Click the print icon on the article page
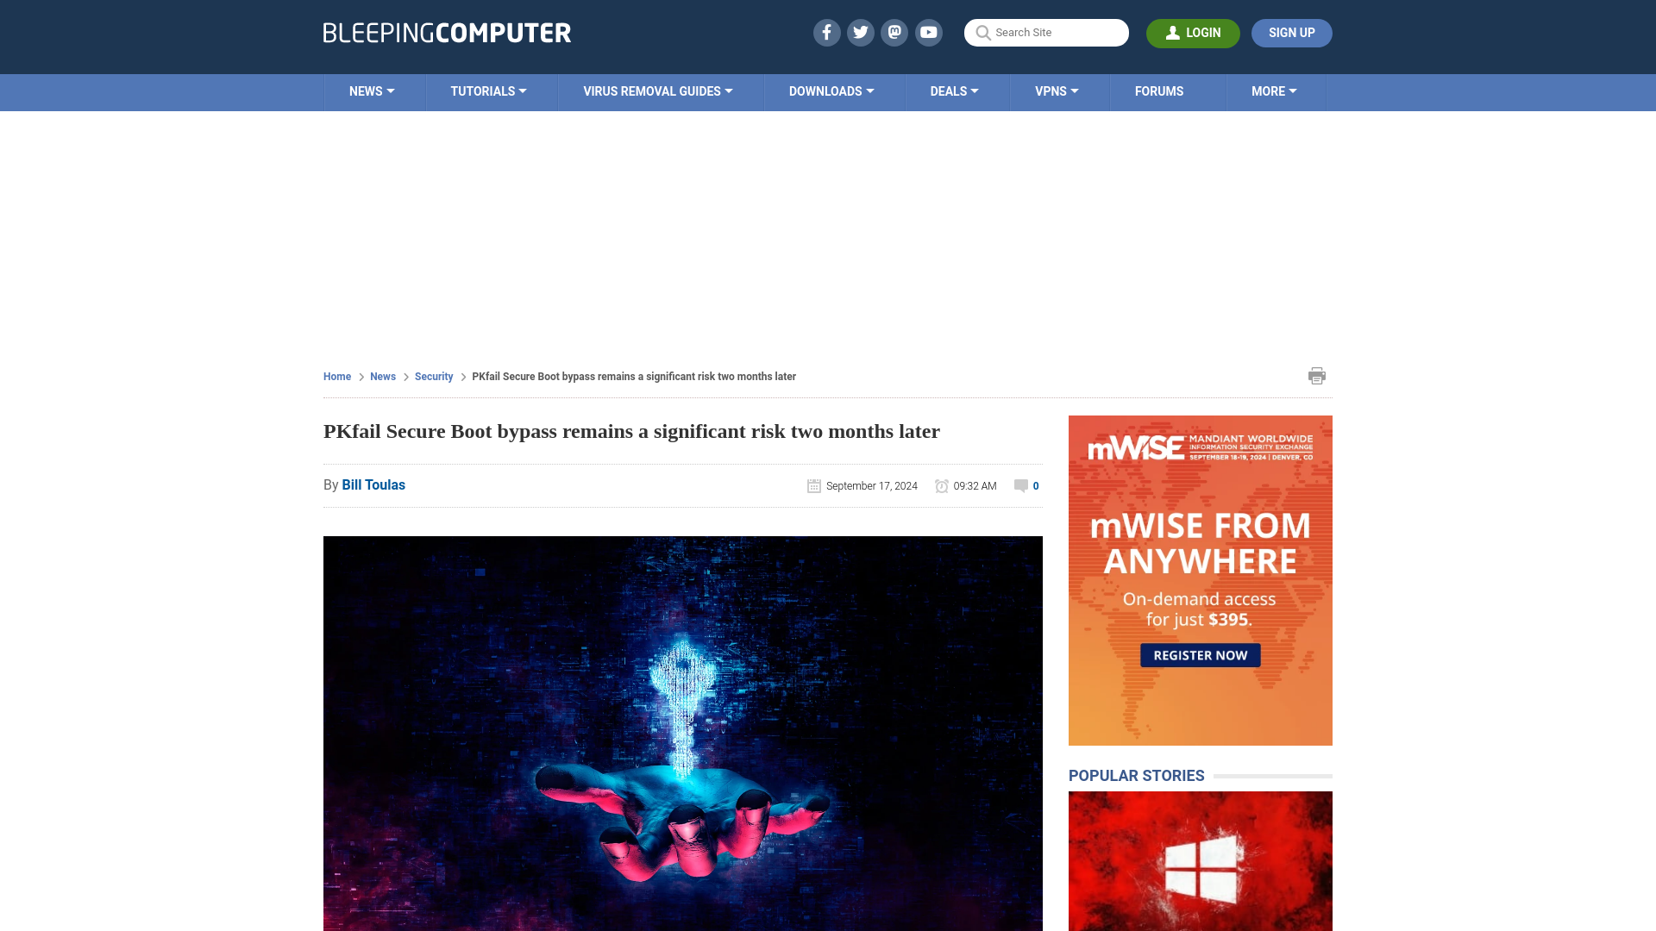The height and width of the screenshot is (931, 1656). click(x=1316, y=375)
